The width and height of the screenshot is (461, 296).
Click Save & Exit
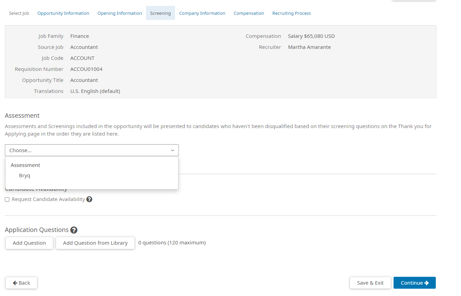point(370,283)
